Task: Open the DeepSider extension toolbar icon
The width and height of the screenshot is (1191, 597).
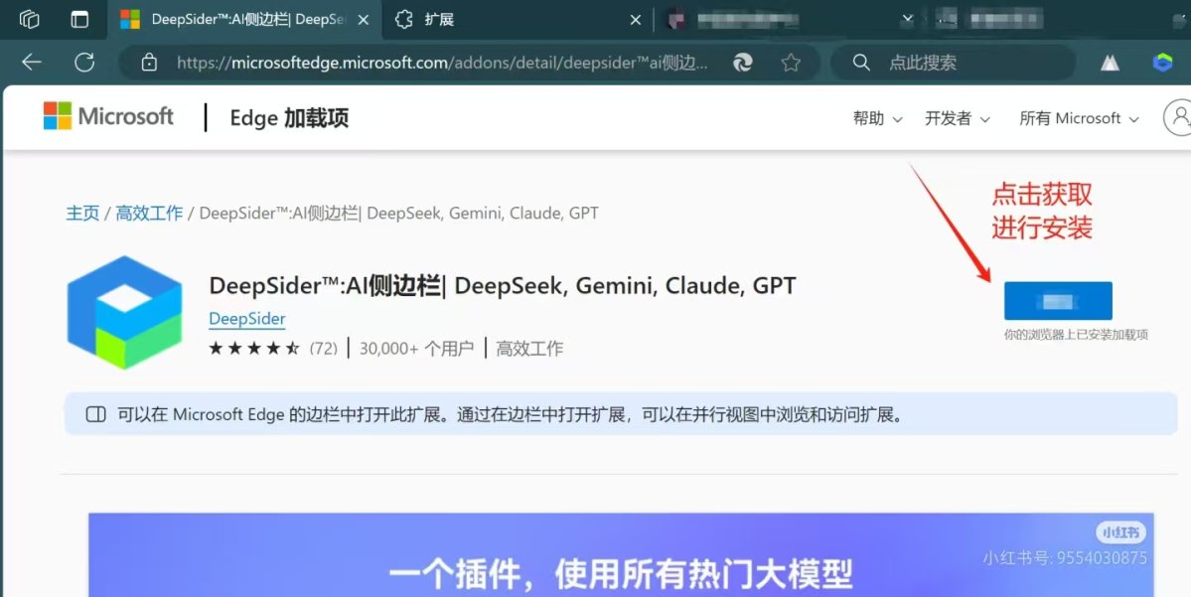Action: tap(1162, 63)
